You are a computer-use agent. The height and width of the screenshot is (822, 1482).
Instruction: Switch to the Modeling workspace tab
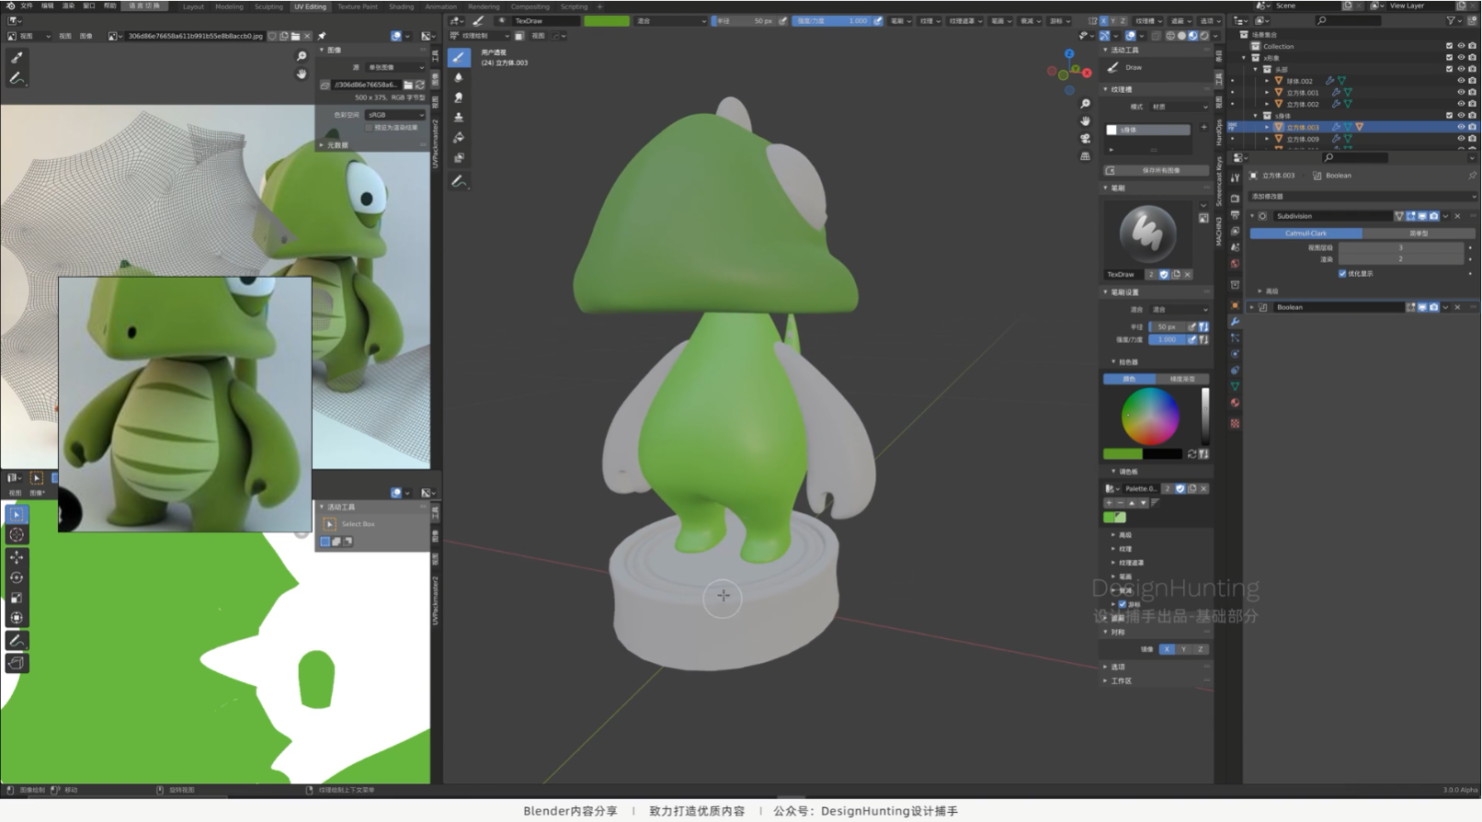click(x=229, y=6)
